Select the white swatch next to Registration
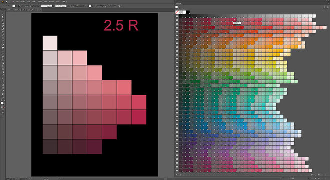The image size is (330, 180). point(184,12)
